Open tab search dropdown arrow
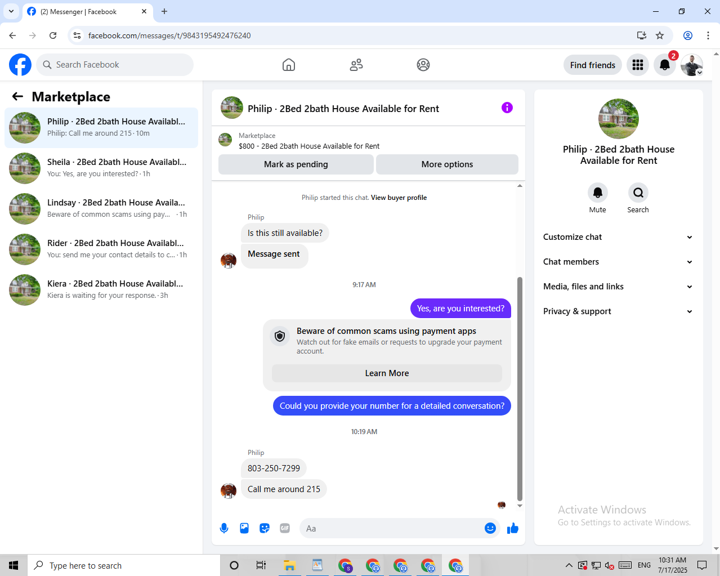Screen dimensions: 720x576 tap(11, 11)
